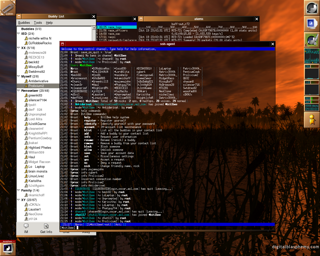The image size is (320, 256).
Task: Select buddy Swtdrms82 in the list
Action: pyautogui.click(x=38, y=72)
